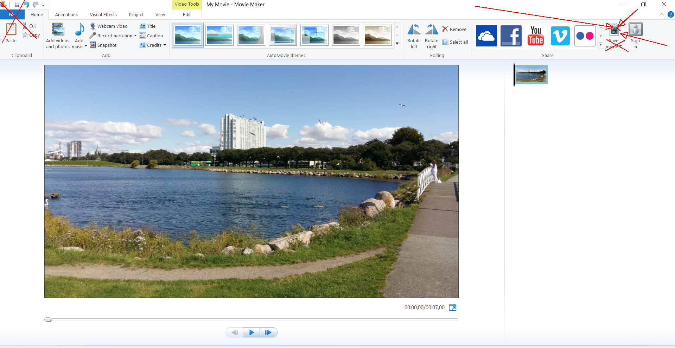Viewport: 675px width, 348px height.
Task: Share movie to Facebook
Action: (511, 36)
